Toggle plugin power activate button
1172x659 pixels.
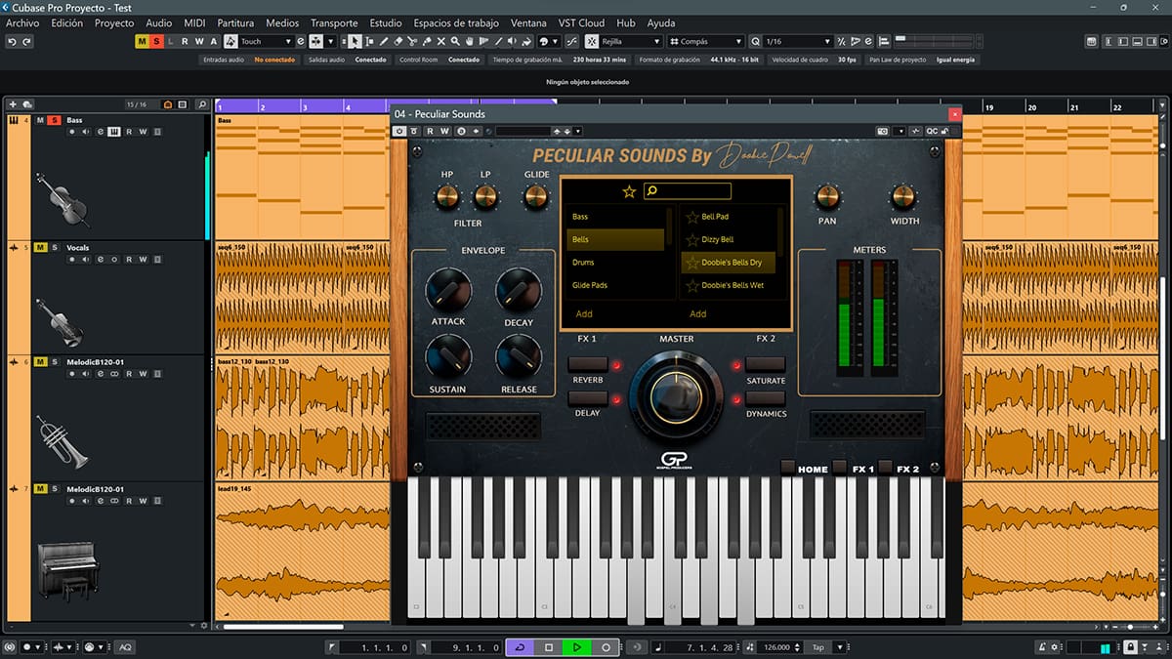399,131
